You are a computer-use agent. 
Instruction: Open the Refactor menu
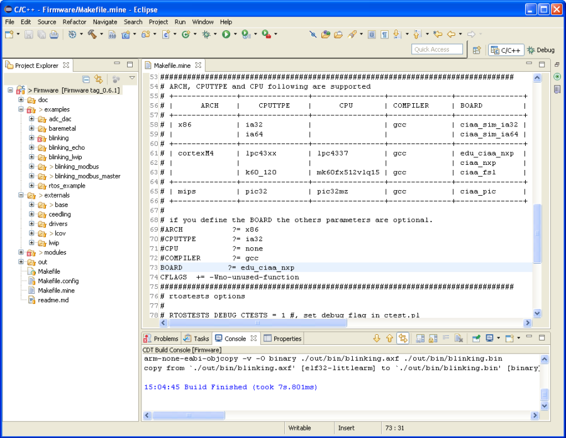tap(74, 22)
